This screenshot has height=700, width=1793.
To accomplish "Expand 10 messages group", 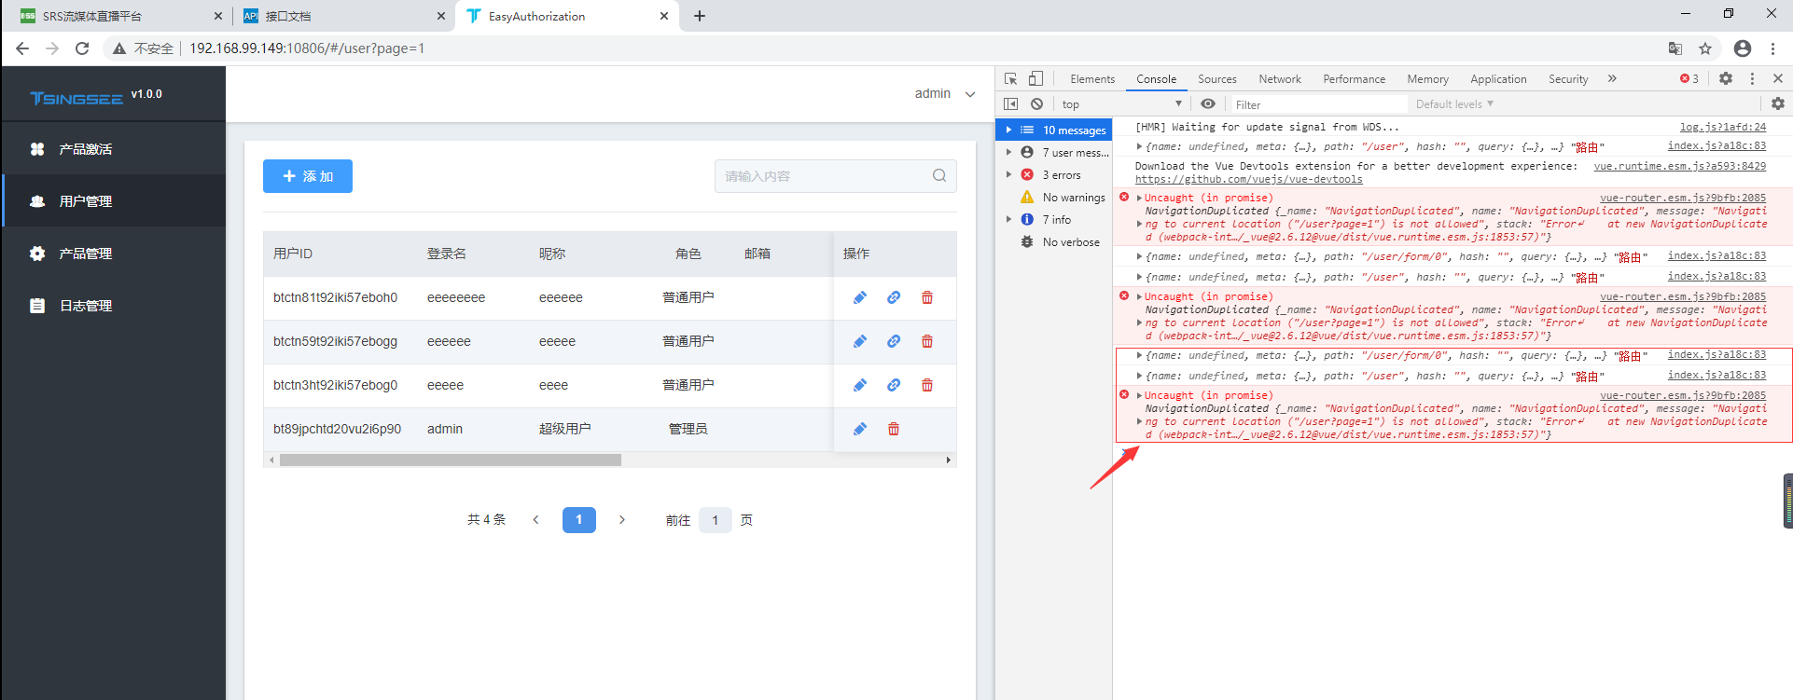I will tap(1008, 130).
